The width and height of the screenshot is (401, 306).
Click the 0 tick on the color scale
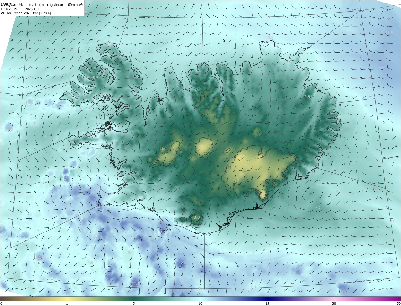click(x=1, y=304)
